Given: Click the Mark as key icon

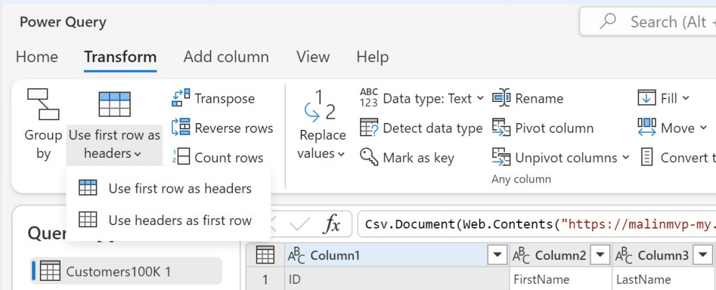Looking at the screenshot, I should coord(369,157).
